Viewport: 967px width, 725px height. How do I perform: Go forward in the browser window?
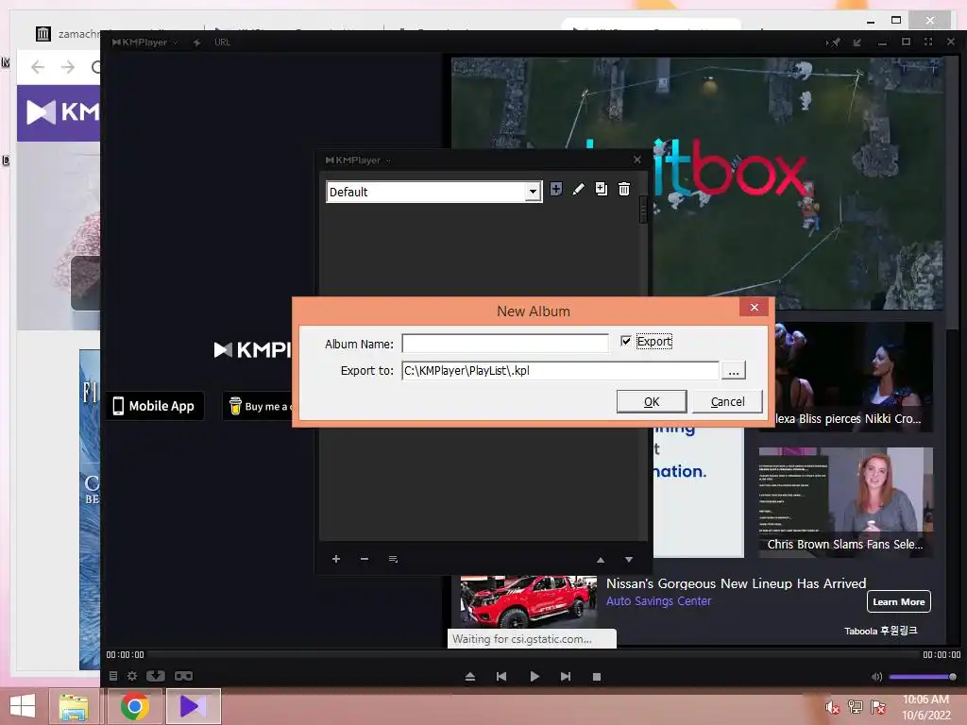(68, 67)
